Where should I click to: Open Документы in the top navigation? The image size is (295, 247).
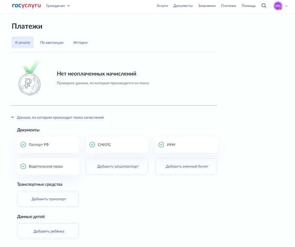(x=183, y=6)
